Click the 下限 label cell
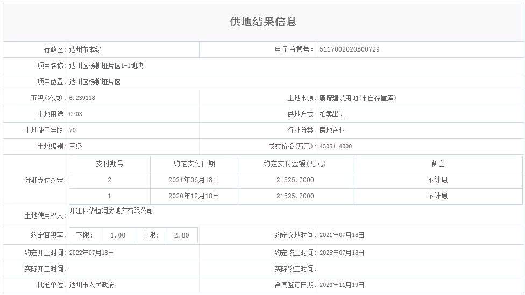Viewport: 525px width, 295px height. 84,235
